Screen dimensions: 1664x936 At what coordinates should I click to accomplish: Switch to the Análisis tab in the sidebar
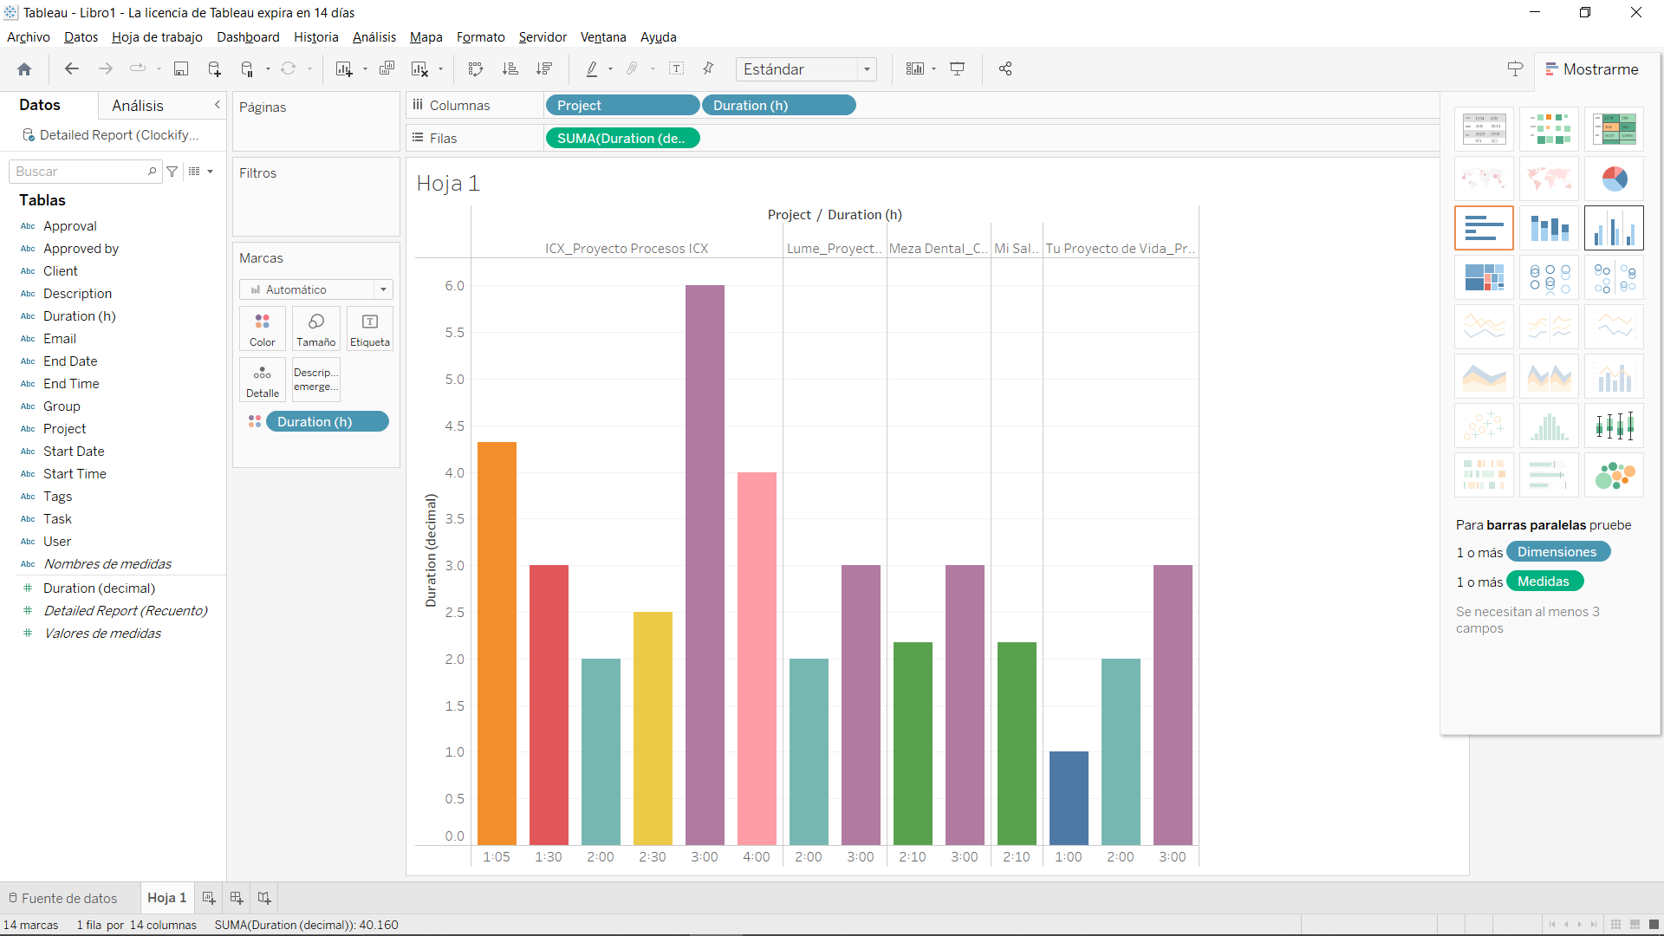139,106
